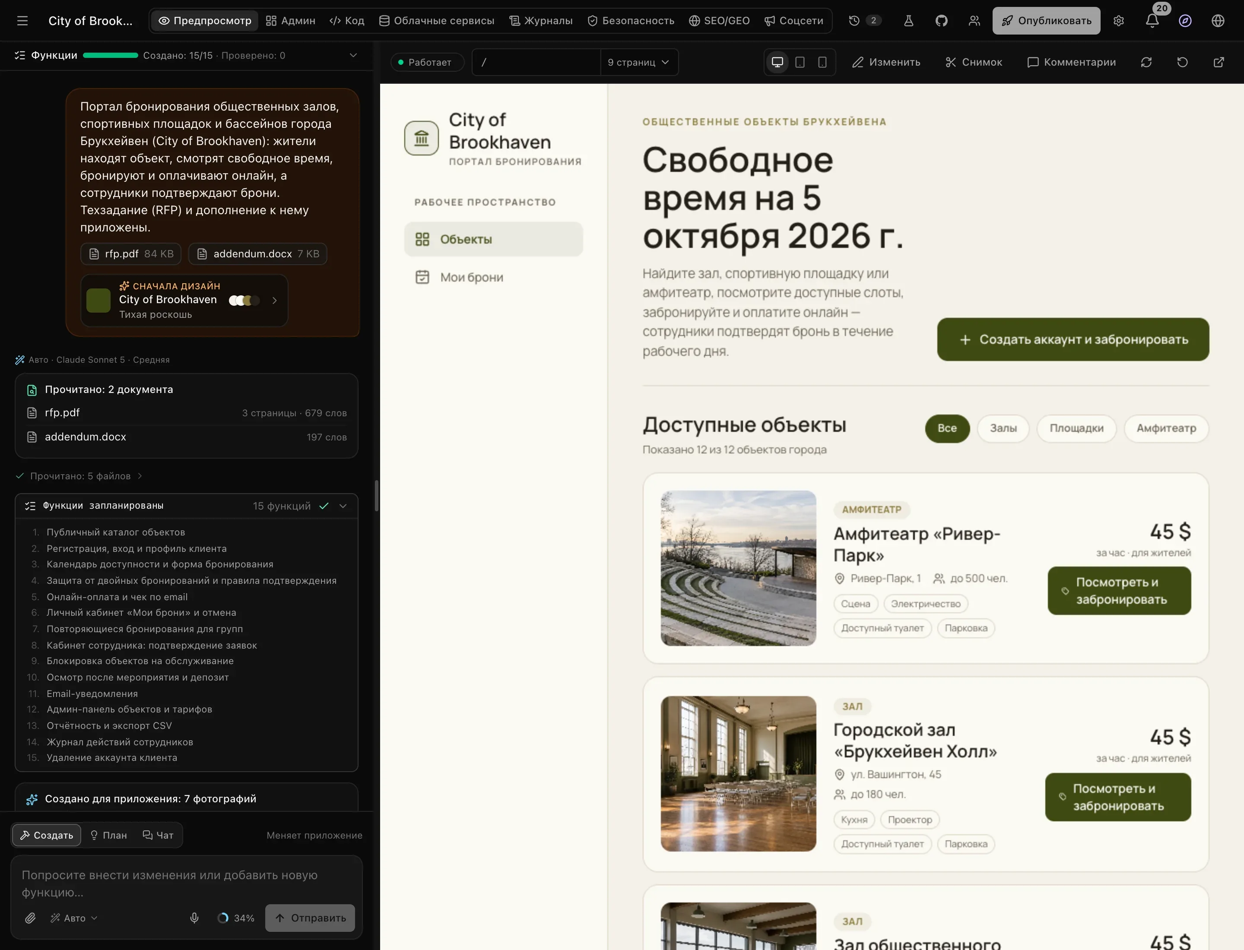Switch to the Код tab
The width and height of the screenshot is (1244, 950).
pyautogui.click(x=347, y=21)
